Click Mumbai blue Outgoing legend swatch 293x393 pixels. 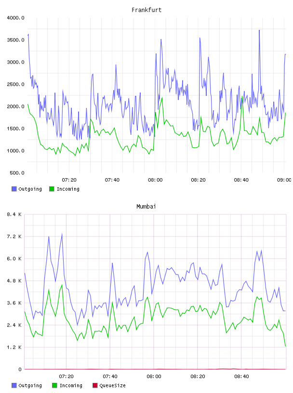click(x=14, y=385)
